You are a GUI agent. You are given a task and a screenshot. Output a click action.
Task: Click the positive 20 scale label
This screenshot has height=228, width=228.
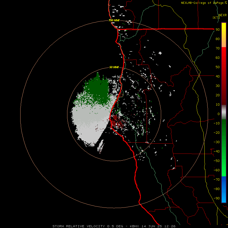[218, 95]
